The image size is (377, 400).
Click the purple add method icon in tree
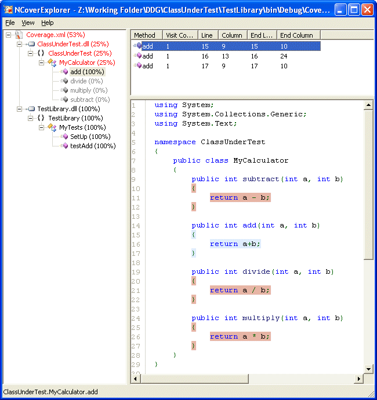65,72
